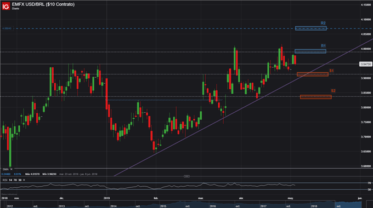Click the IG logo icon
The height and width of the screenshot is (208, 373).
point(5,6)
